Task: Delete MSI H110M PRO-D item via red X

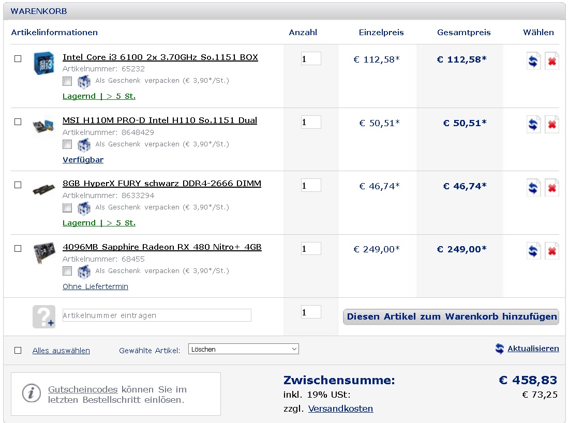Action: pyautogui.click(x=552, y=125)
